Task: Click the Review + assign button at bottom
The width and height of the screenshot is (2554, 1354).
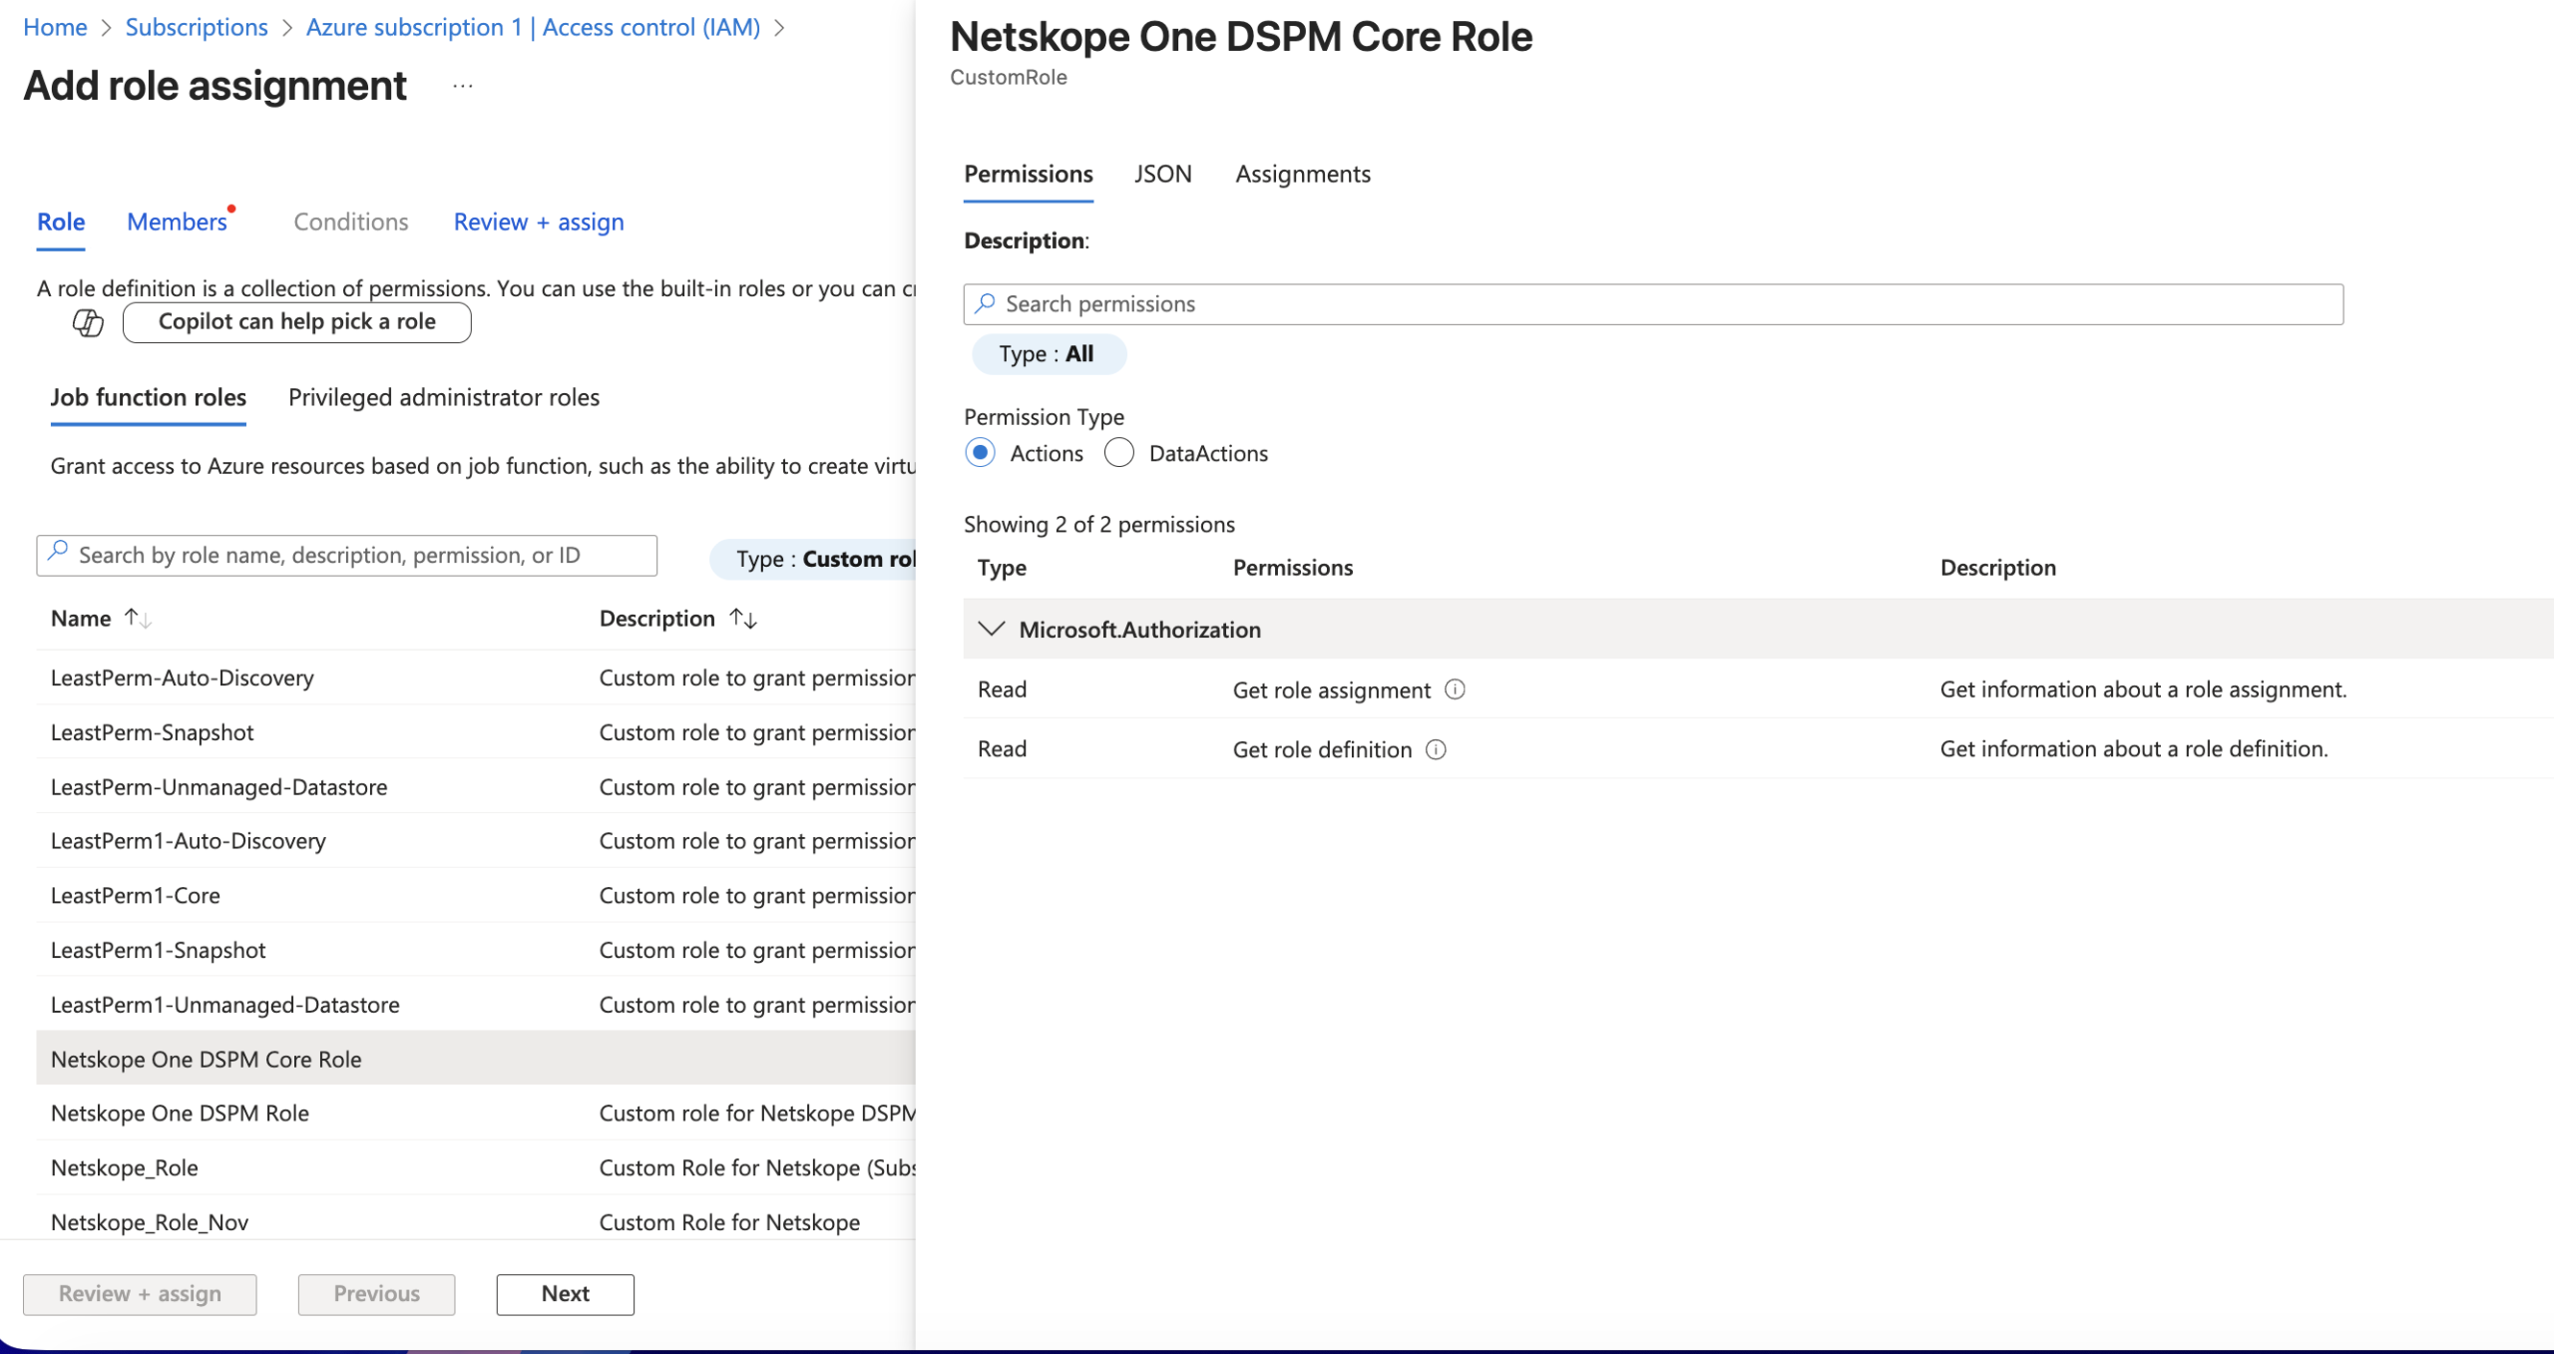Action: pyautogui.click(x=140, y=1294)
